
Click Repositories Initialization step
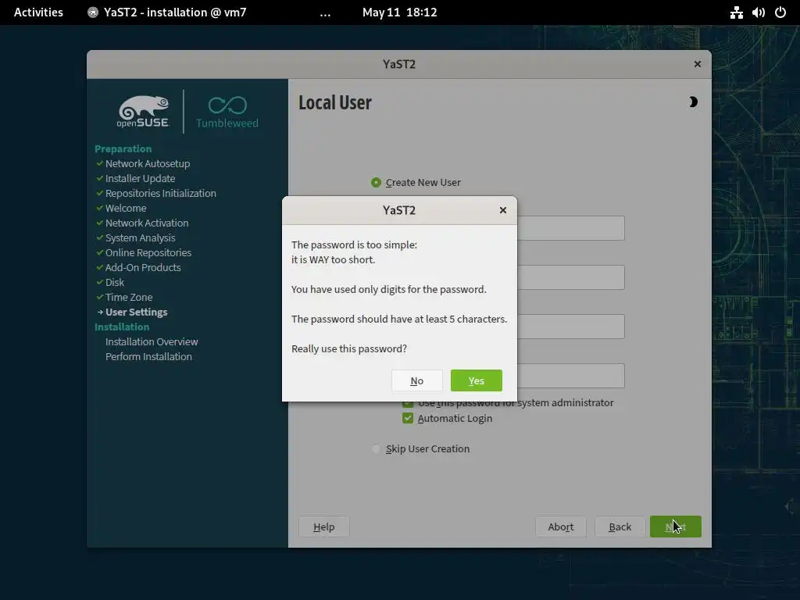point(161,194)
